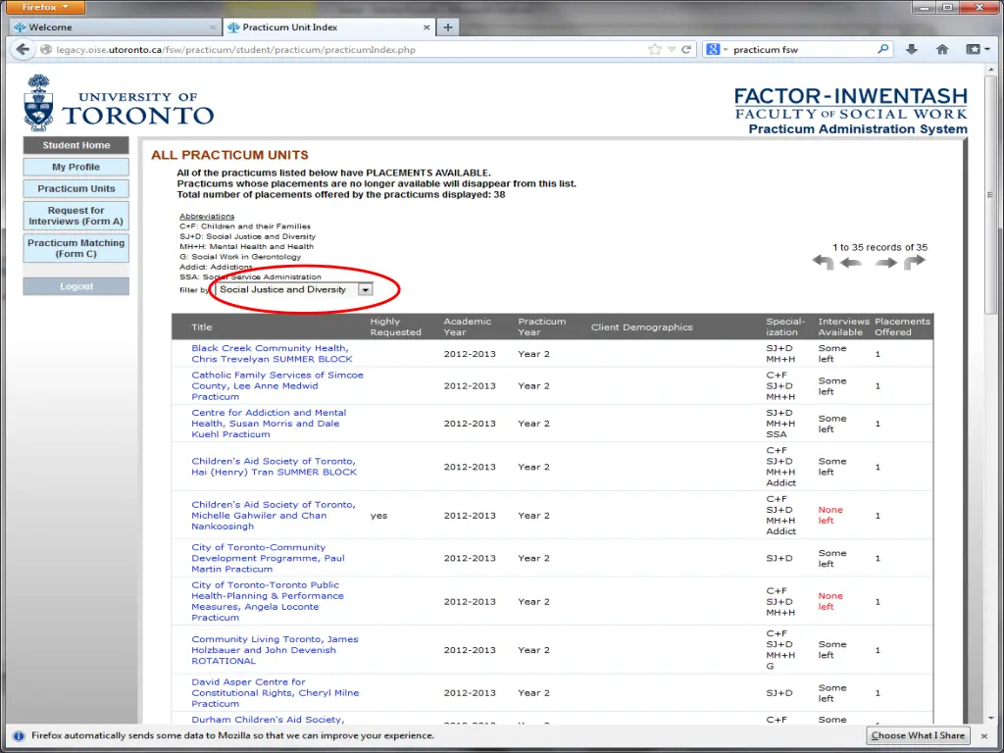The width and height of the screenshot is (1004, 753).
Task: Click the Academic Year column header
Action: (x=468, y=326)
